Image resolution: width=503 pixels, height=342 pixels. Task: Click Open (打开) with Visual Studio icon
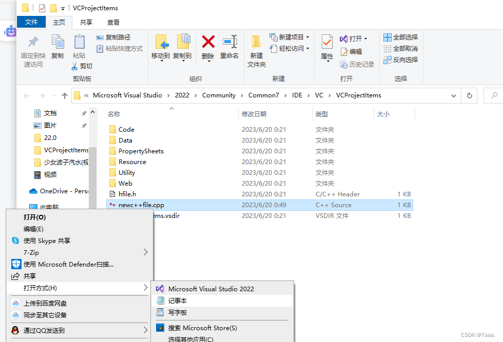pos(343,39)
